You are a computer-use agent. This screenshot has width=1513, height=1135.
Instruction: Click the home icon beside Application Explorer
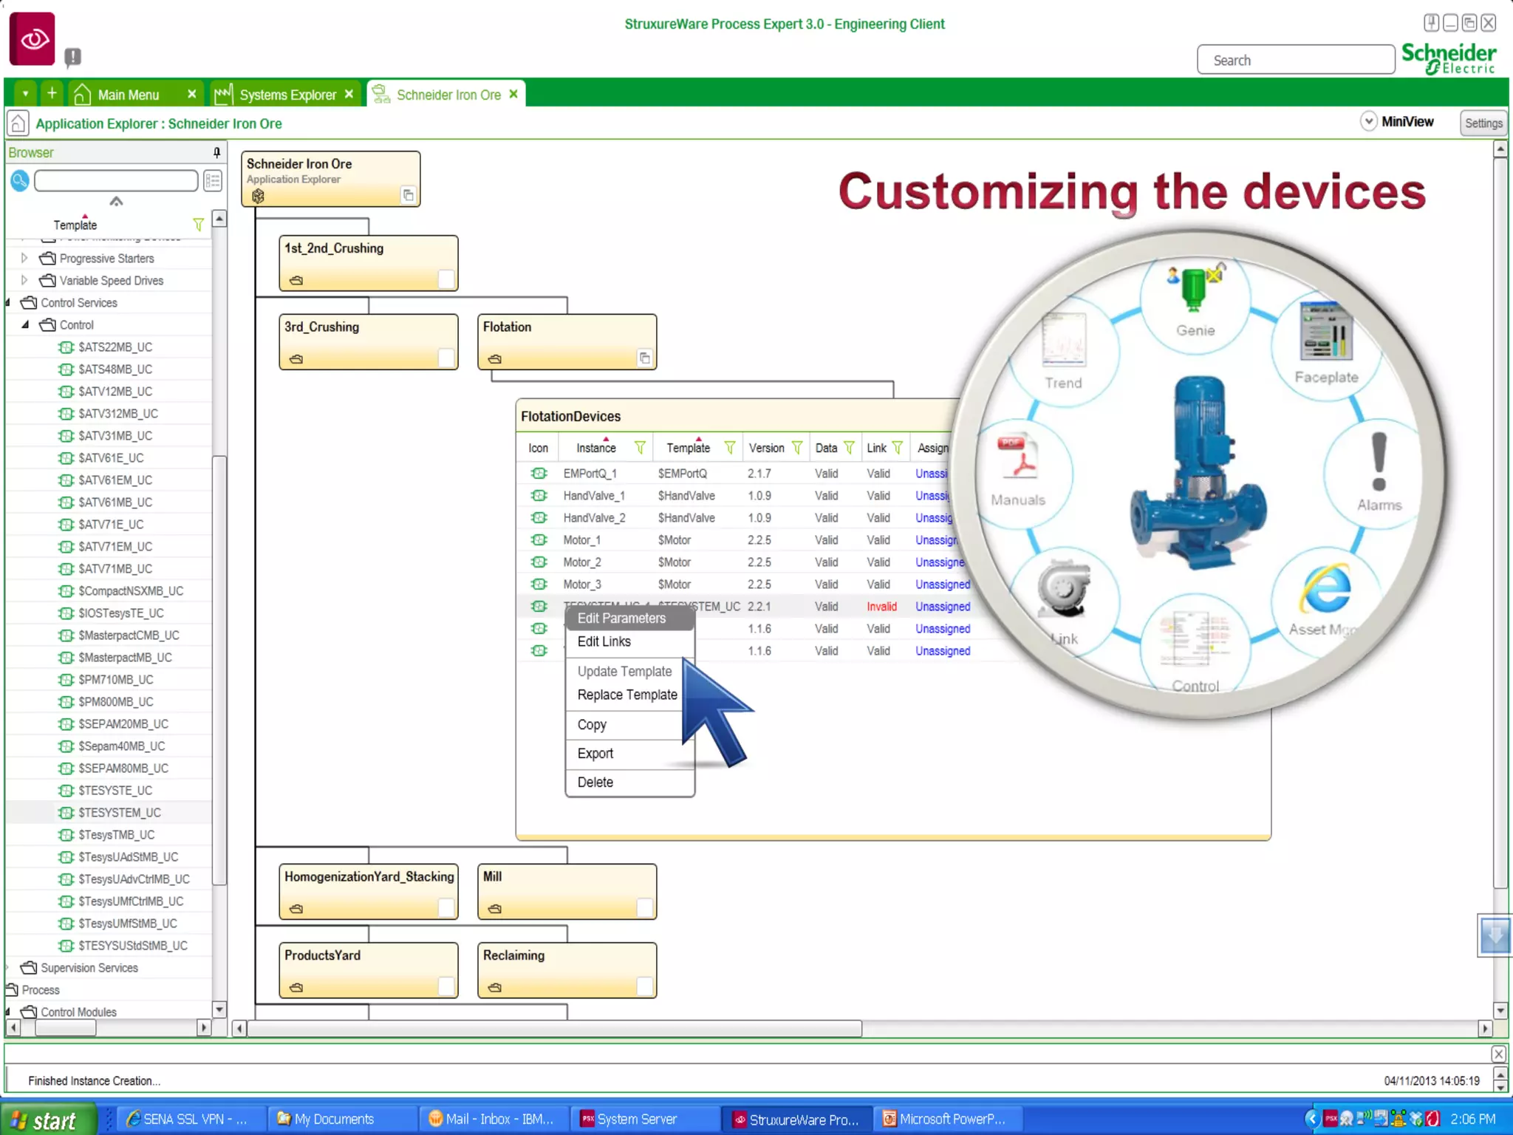[18, 123]
